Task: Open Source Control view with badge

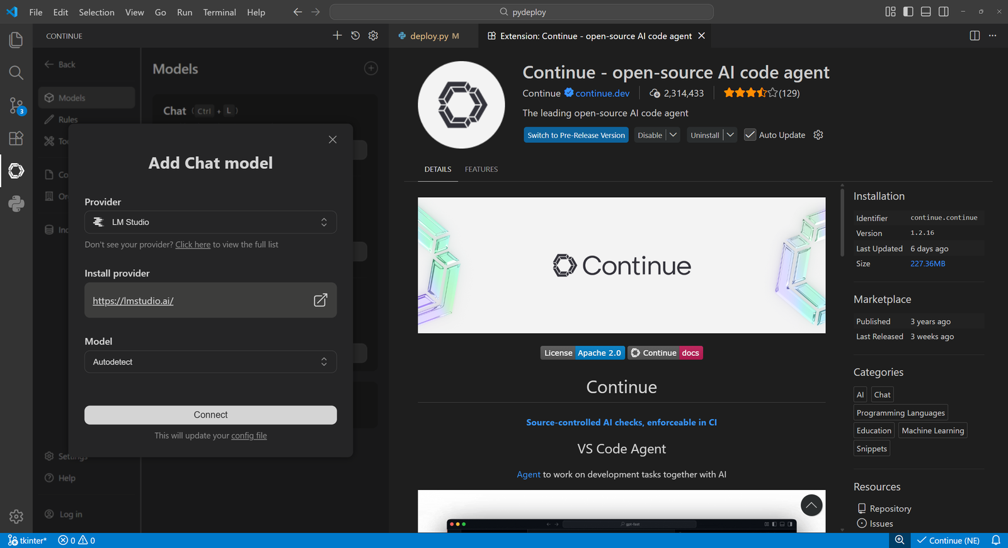Action: pyautogui.click(x=16, y=105)
